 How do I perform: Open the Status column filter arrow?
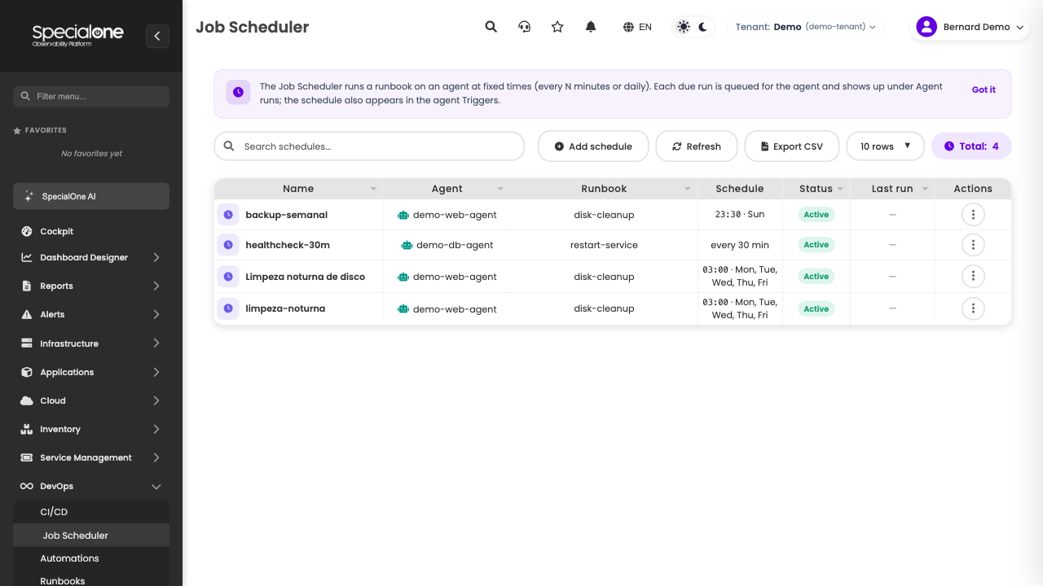coord(839,189)
